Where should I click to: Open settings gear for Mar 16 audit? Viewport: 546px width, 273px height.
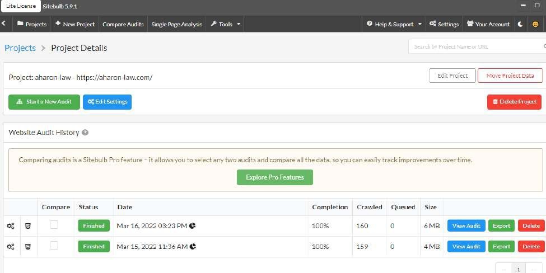point(11,226)
